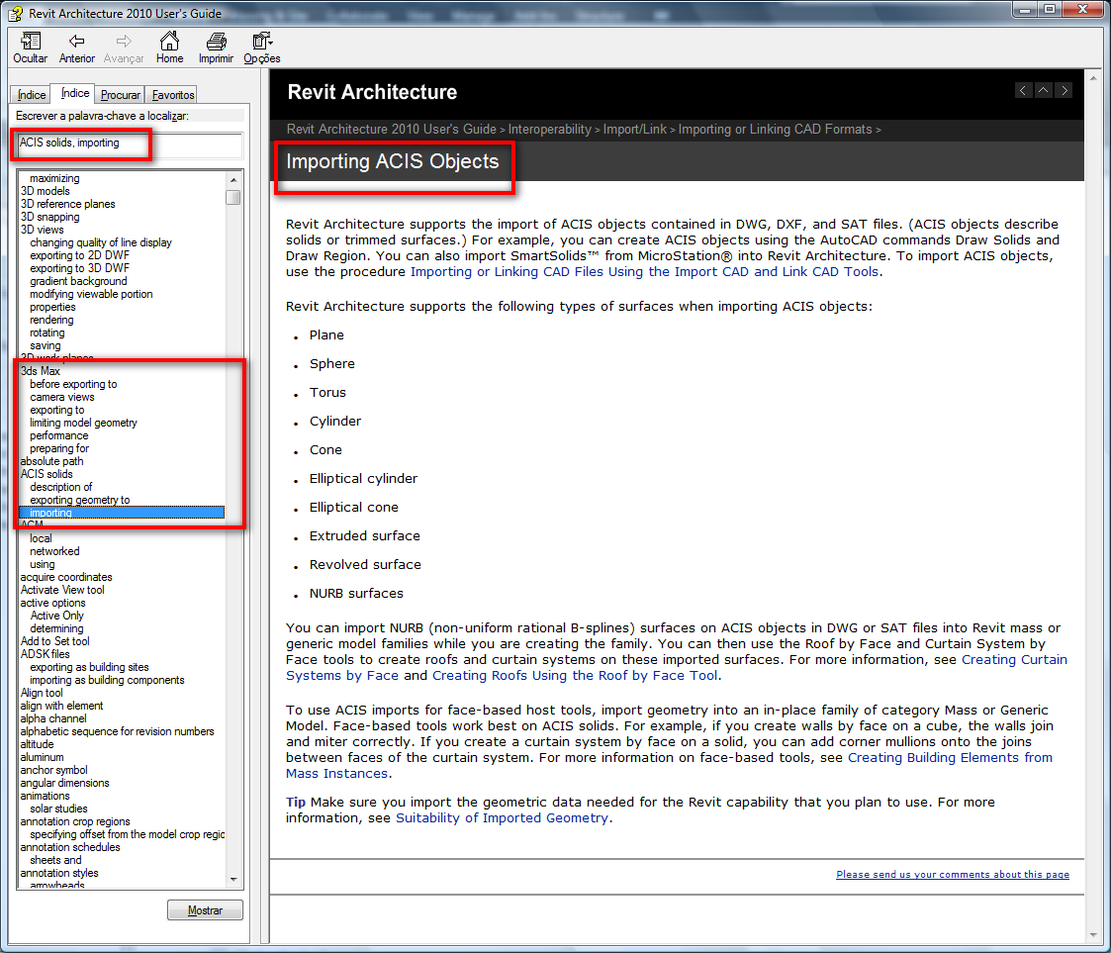Click content pane scroll down arrow
The height and width of the screenshot is (953, 1111).
coord(1094,936)
